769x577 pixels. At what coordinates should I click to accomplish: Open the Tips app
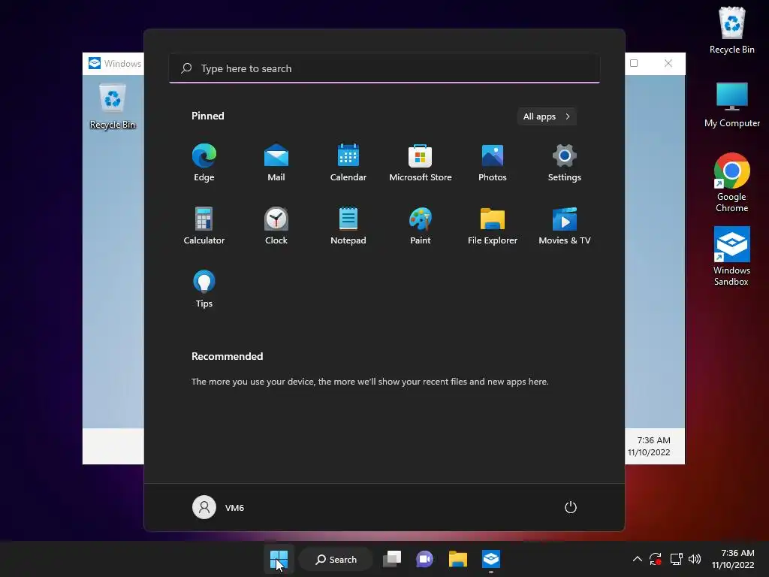(x=204, y=289)
